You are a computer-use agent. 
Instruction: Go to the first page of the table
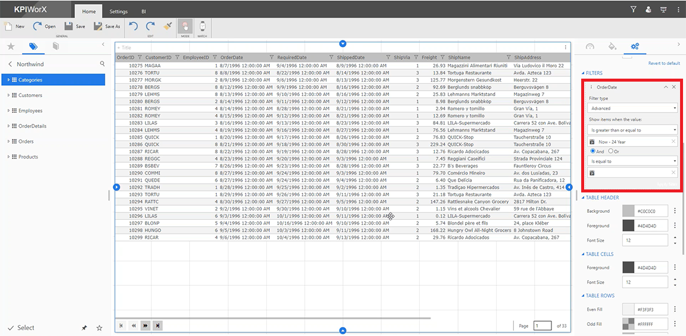[121, 325]
